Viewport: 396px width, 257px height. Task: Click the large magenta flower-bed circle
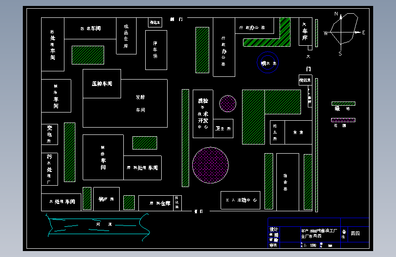(211, 165)
